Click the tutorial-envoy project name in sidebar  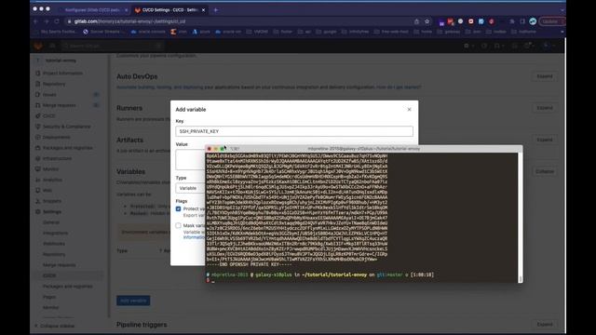(61, 60)
